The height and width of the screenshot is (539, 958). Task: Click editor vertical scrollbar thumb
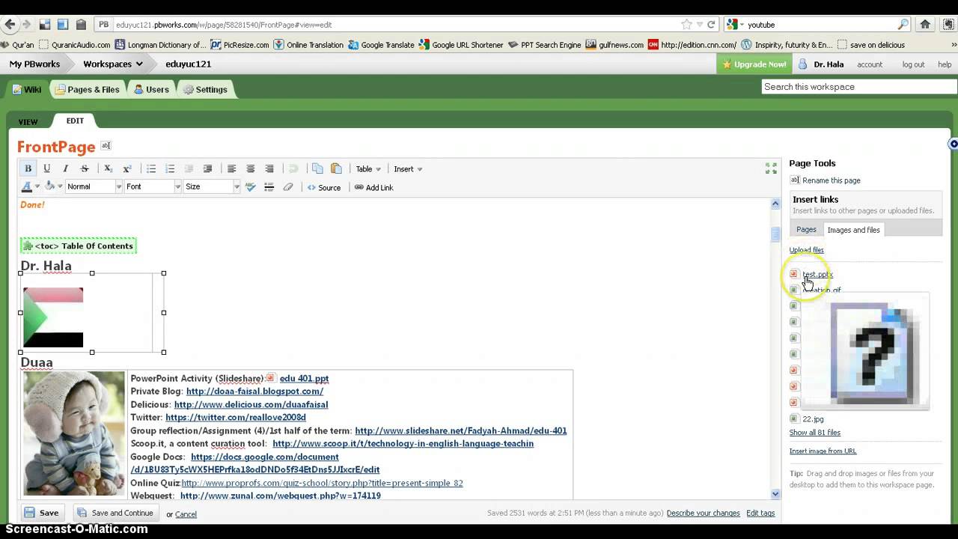tap(775, 234)
